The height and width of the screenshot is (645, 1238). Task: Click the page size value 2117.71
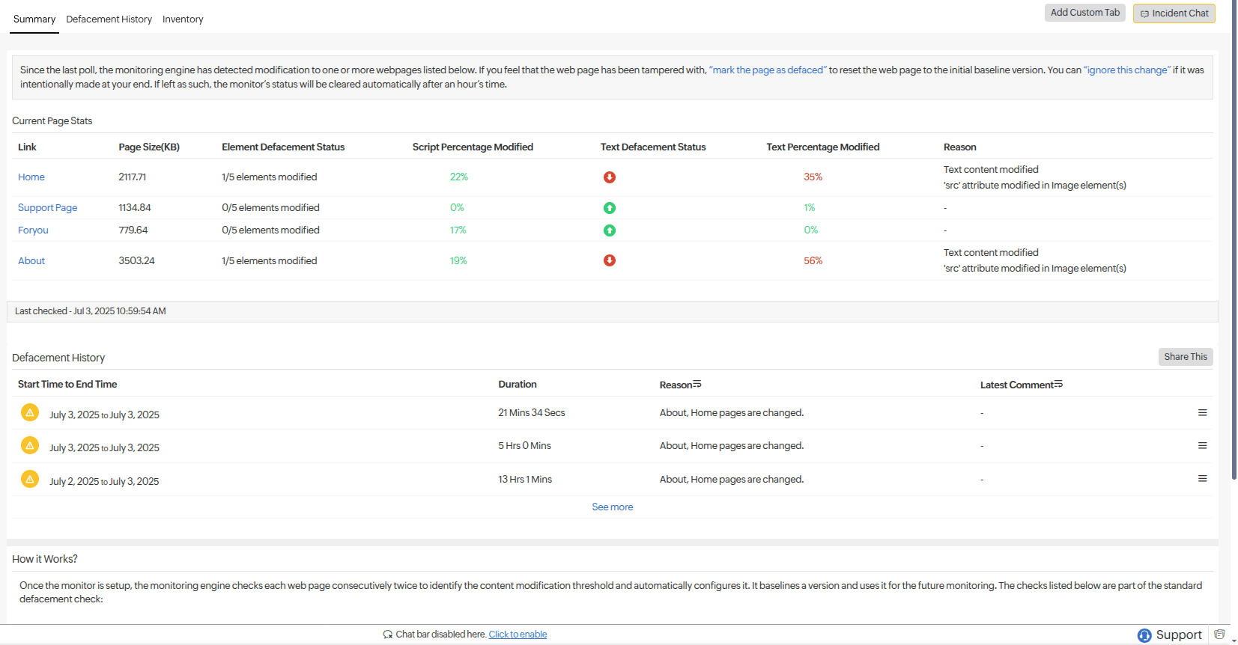pos(133,177)
